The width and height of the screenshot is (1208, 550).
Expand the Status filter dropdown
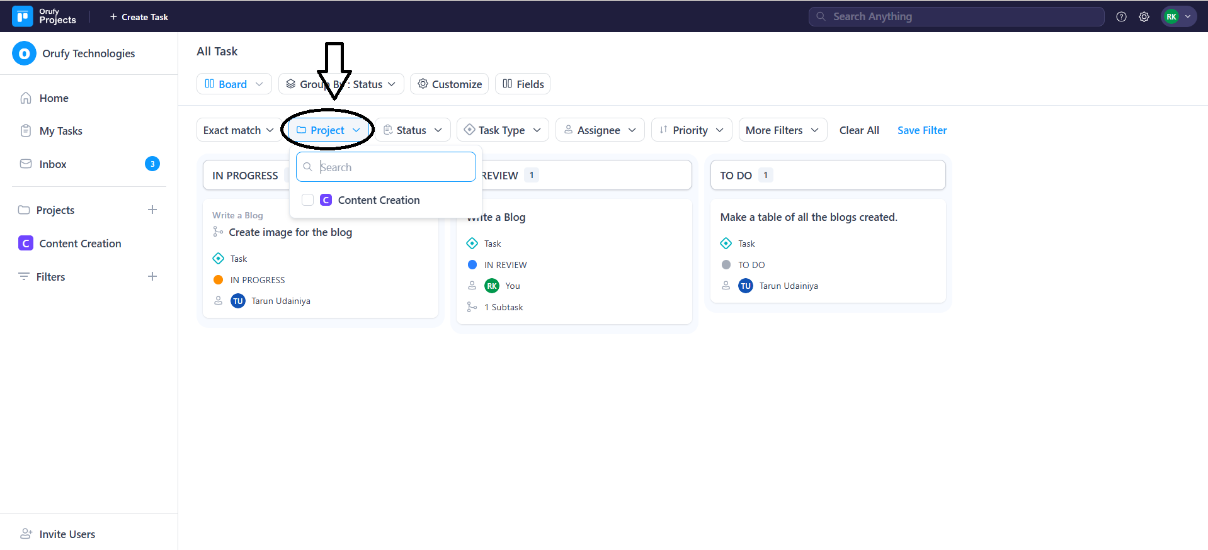(x=413, y=130)
